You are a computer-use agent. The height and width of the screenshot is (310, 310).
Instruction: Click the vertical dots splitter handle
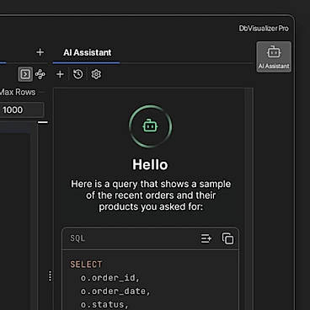tap(50, 276)
